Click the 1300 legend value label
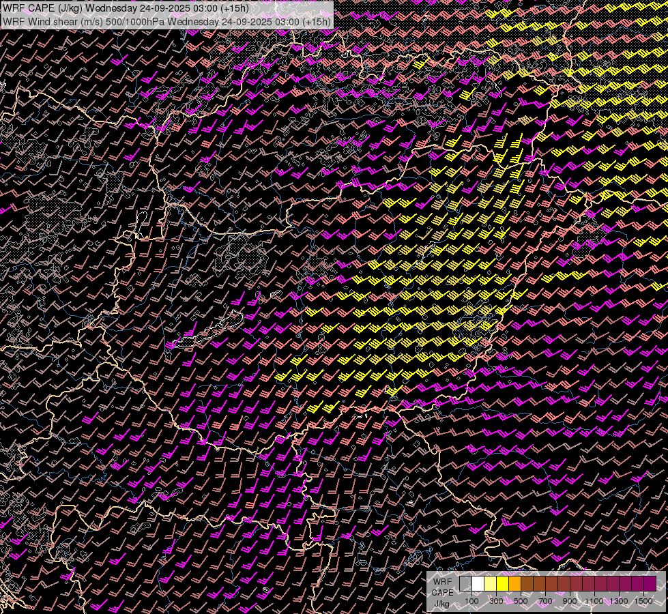This screenshot has width=668, height=614. point(619,601)
